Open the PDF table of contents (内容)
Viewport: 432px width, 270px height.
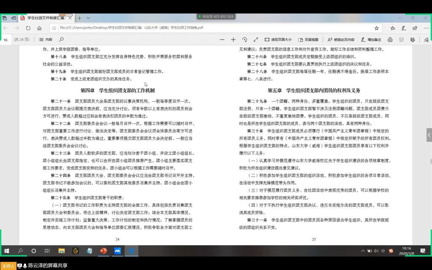[46, 40]
